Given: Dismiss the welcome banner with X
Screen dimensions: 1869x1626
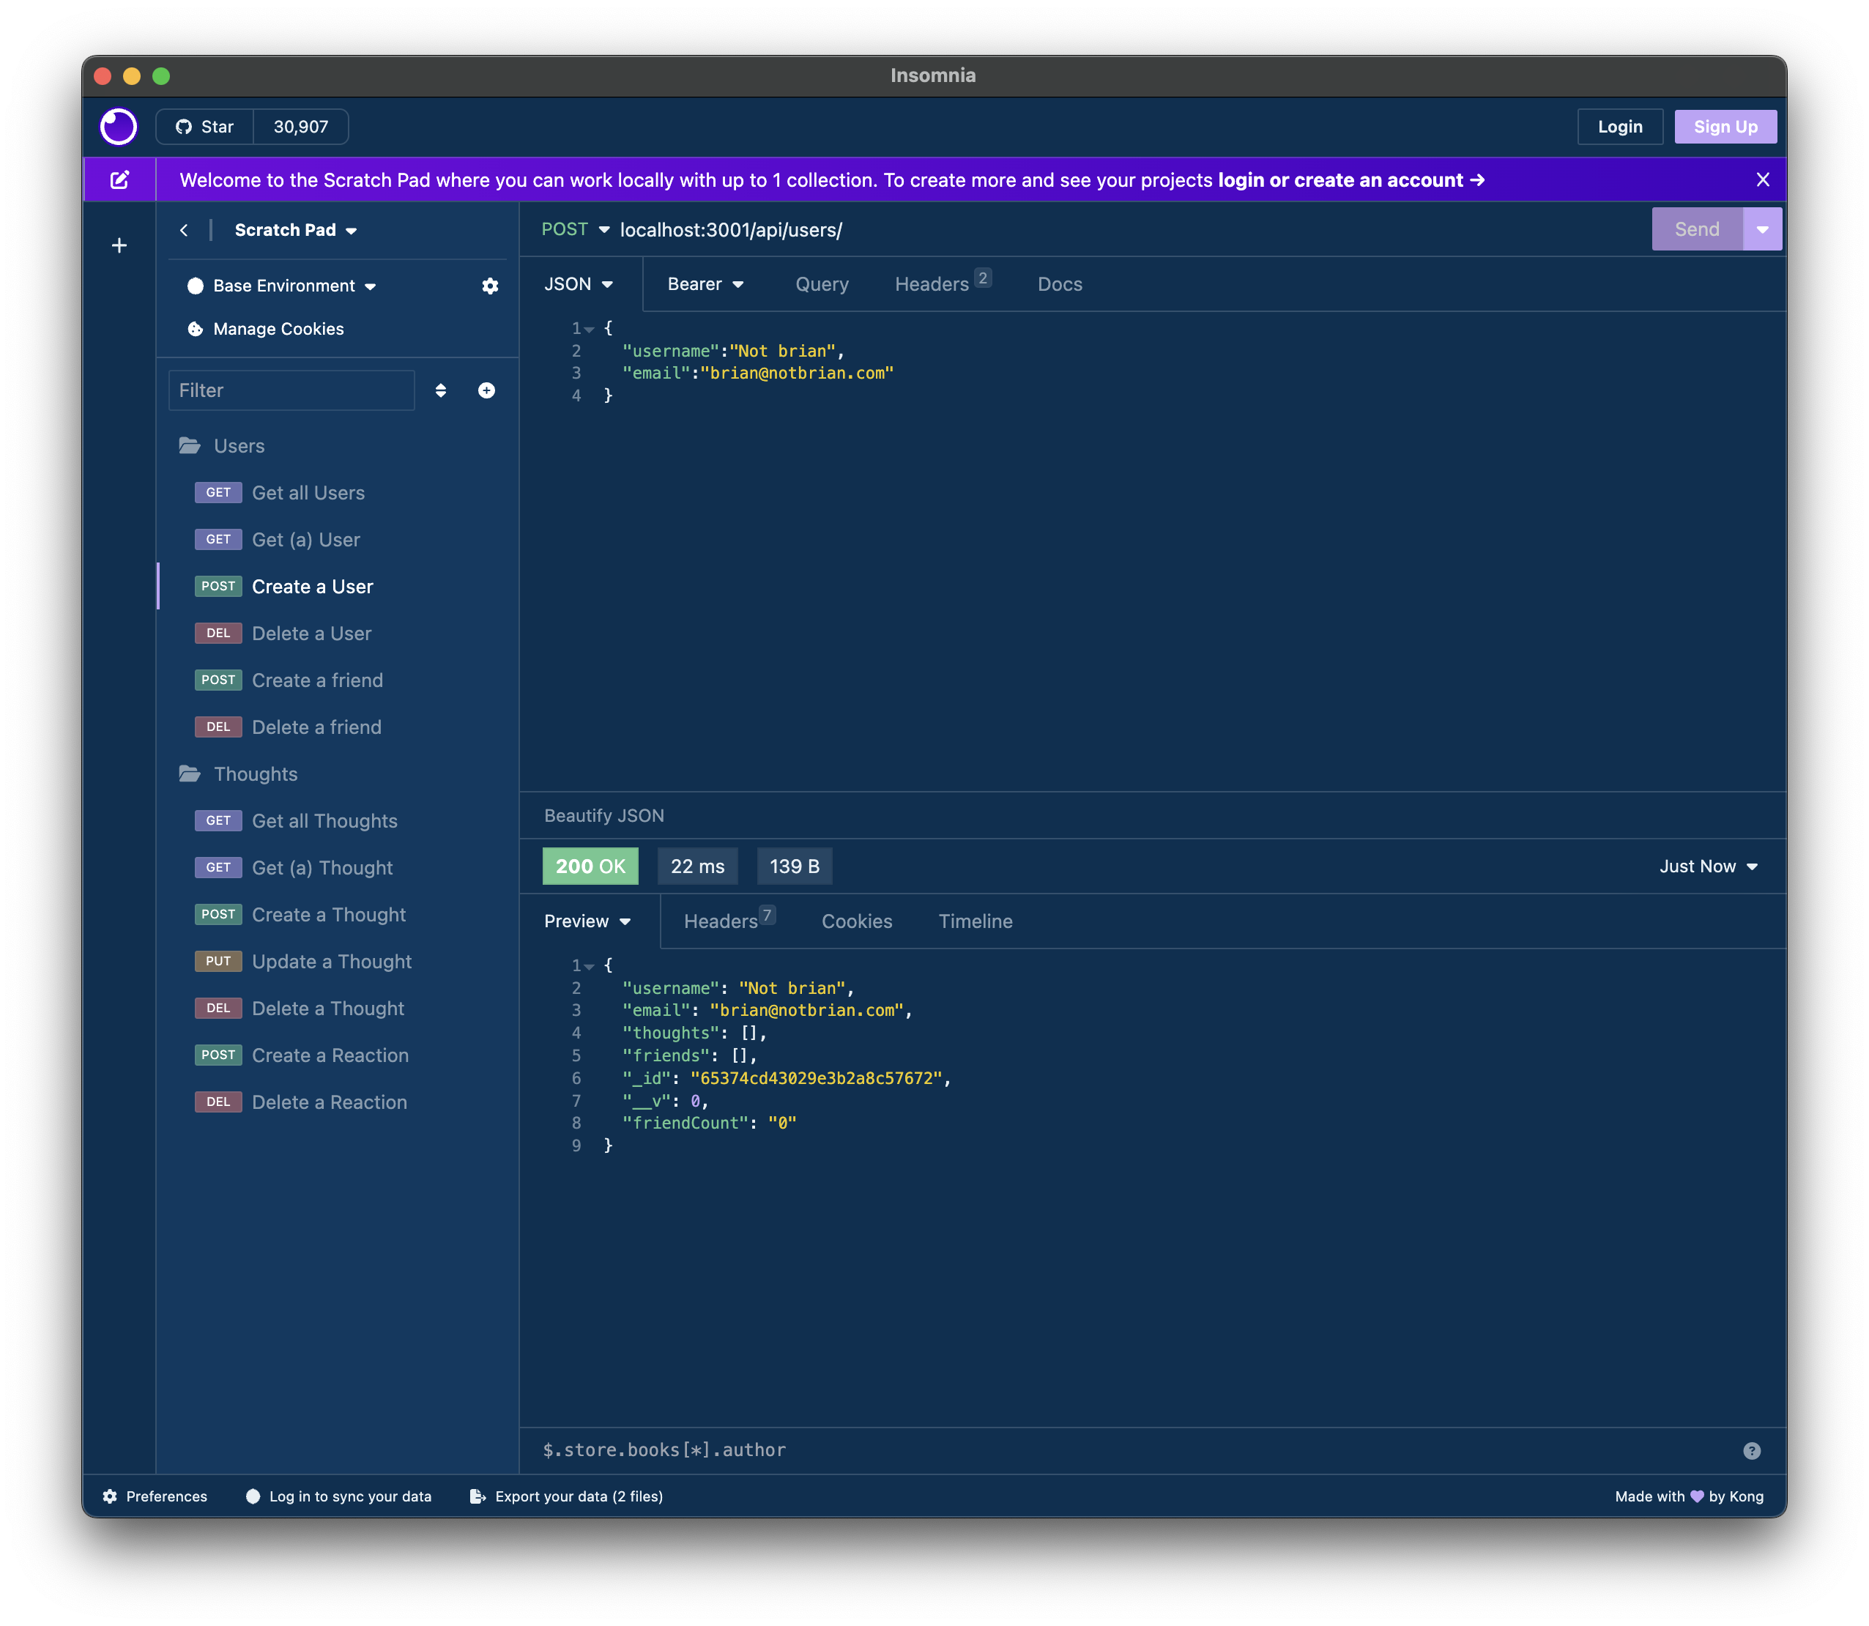Looking at the screenshot, I should click(x=1762, y=179).
